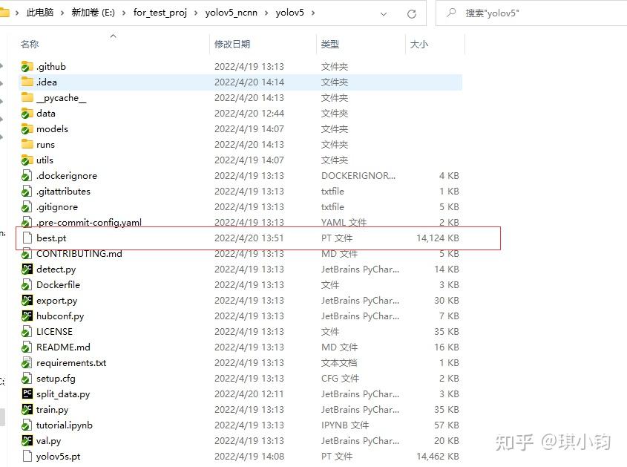Click the split_data.py PyCharm icon
The width and height of the screenshot is (627, 467).
click(x=27, y=393)
